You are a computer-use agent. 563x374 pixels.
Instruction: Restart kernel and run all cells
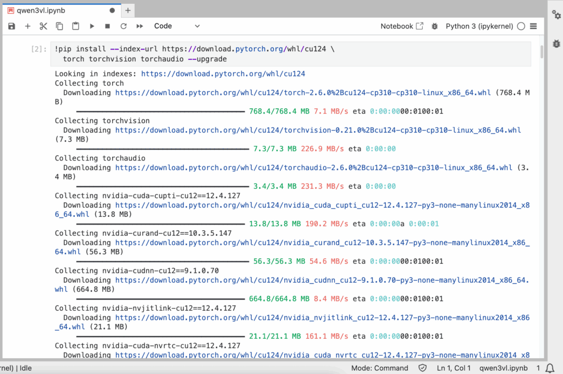click(140, 26)
